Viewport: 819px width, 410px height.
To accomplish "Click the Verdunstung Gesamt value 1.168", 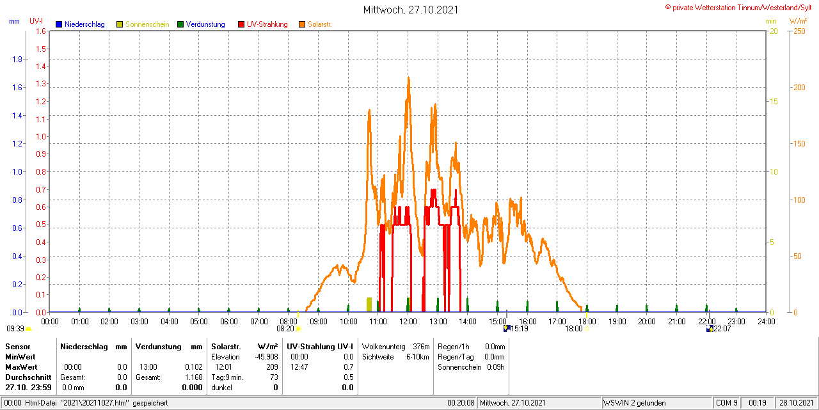I will click(x=193, y=377).
